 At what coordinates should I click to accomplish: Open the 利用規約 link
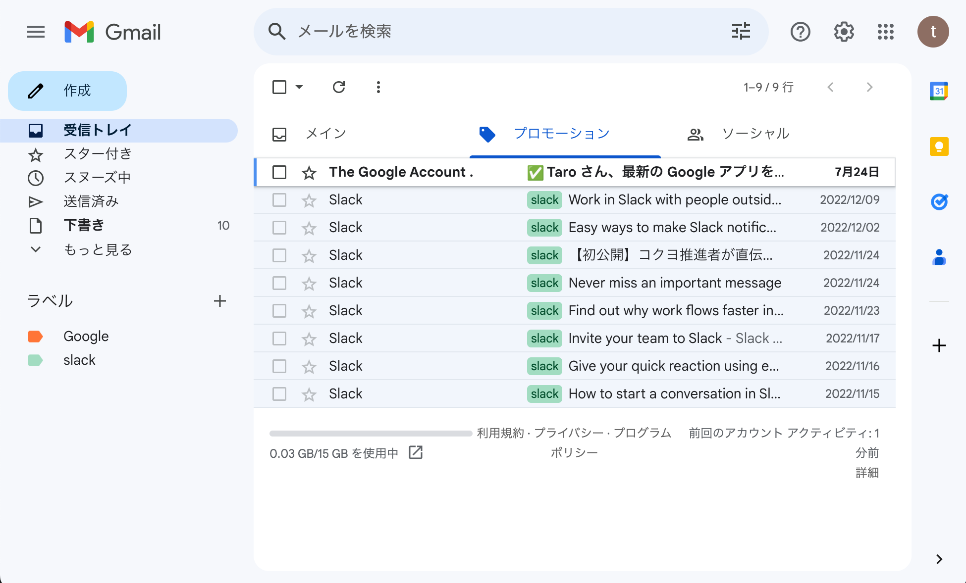[500, 433]
